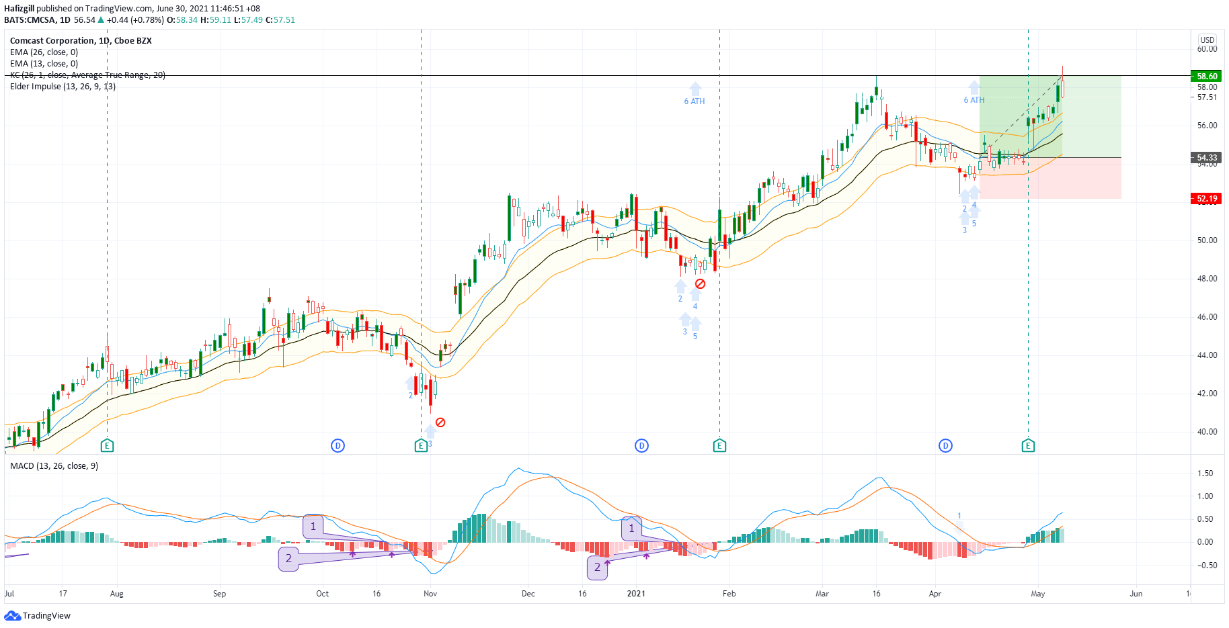
Task: Click the dividend D marker near 2021
Action: [x=642, y=445]
